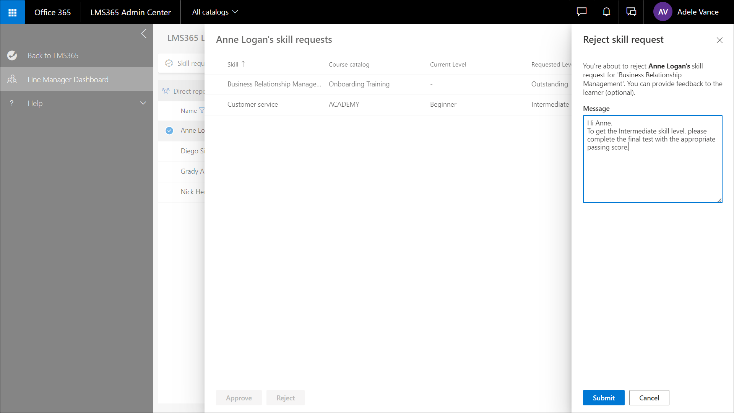Select the Customer service skill row
Image resolution: width=734 pixels, height=413 pixels.
[252, 104]
